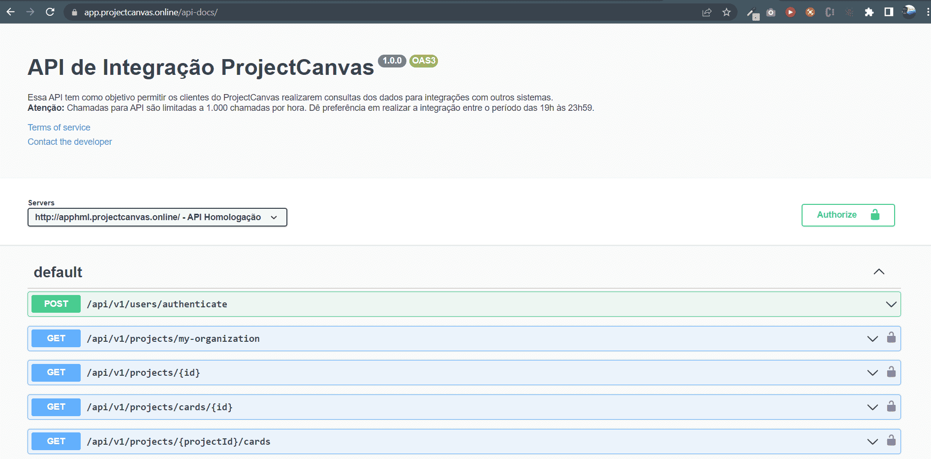Click the /api/v1/projects/{projectId}/cards path text
The image size is (931, 459).
pyautogui.click(x=179, y=442)
